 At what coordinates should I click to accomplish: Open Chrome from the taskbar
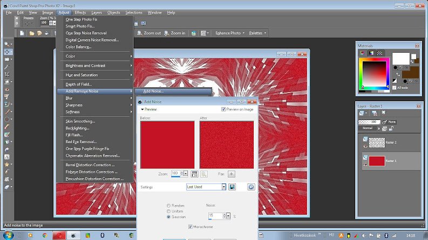pos(44,235)
